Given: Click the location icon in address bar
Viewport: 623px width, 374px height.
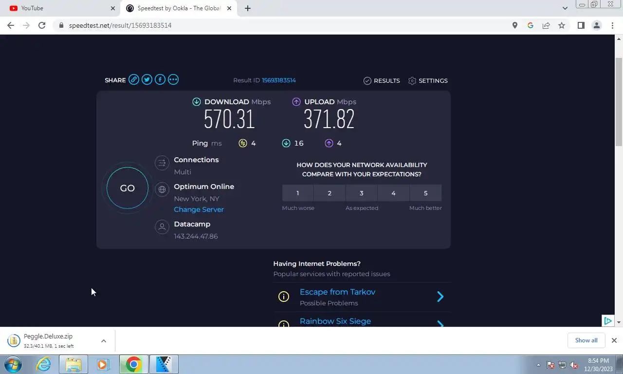Looking at the screenshot, I should pyautogui.click(x=515, y=25).
